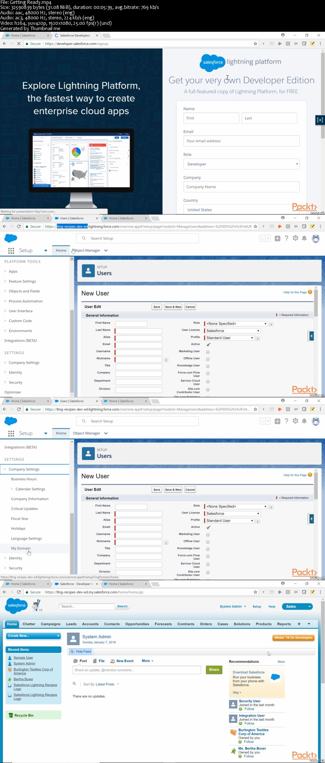Click Salesforce cloud logo in Setup window showing My Domain
This screenshot has height=763, width=325.
[11, 421]
